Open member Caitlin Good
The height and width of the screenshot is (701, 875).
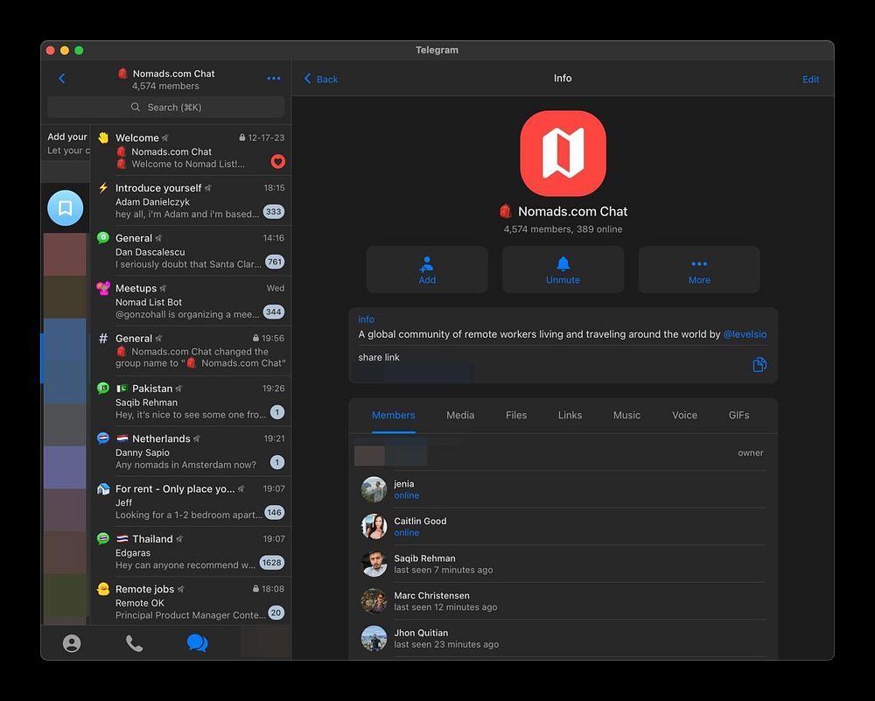coord(563,526)
